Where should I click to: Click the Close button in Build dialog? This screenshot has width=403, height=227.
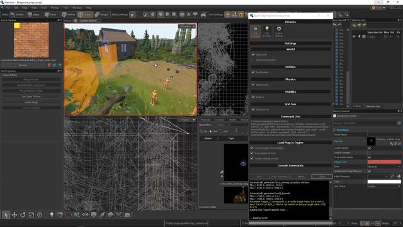(x=322, y=177)
